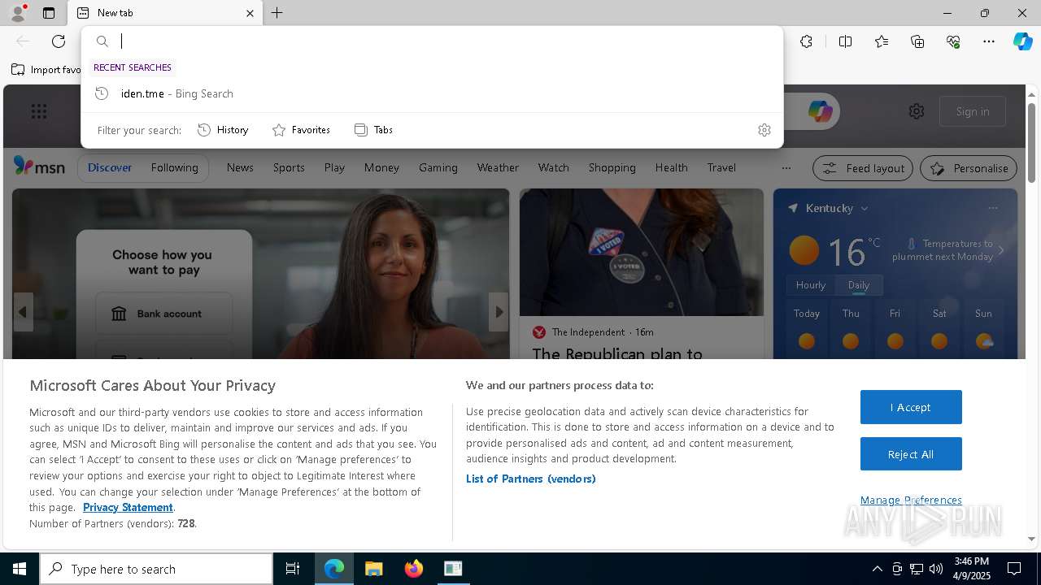The image size is (1041, 585).
Task: Open Feed layout options
Action: click(863, 168)
